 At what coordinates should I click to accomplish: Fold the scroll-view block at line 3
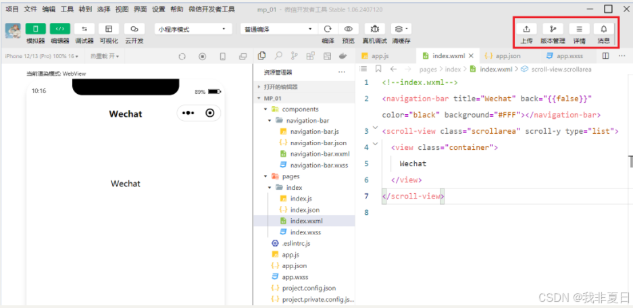(x=376, y=128)
